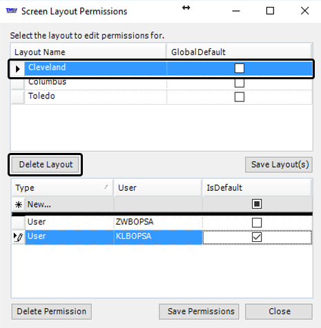The image size is (321, 328).
Task: Check IsDefault for user ZWBOPSA
Action: point(257,223)
